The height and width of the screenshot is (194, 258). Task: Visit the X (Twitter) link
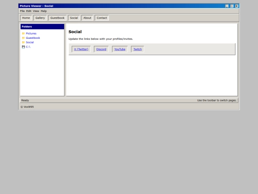tap(81, 49)
